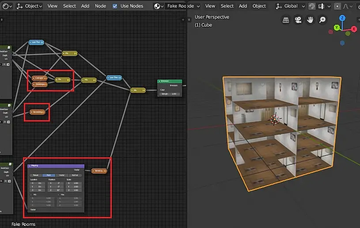This screenshot has height=228, width=360.
Task: Enable the Min checkbox in Mapping node
Action: pyautogui.click(x=31, y=194)
